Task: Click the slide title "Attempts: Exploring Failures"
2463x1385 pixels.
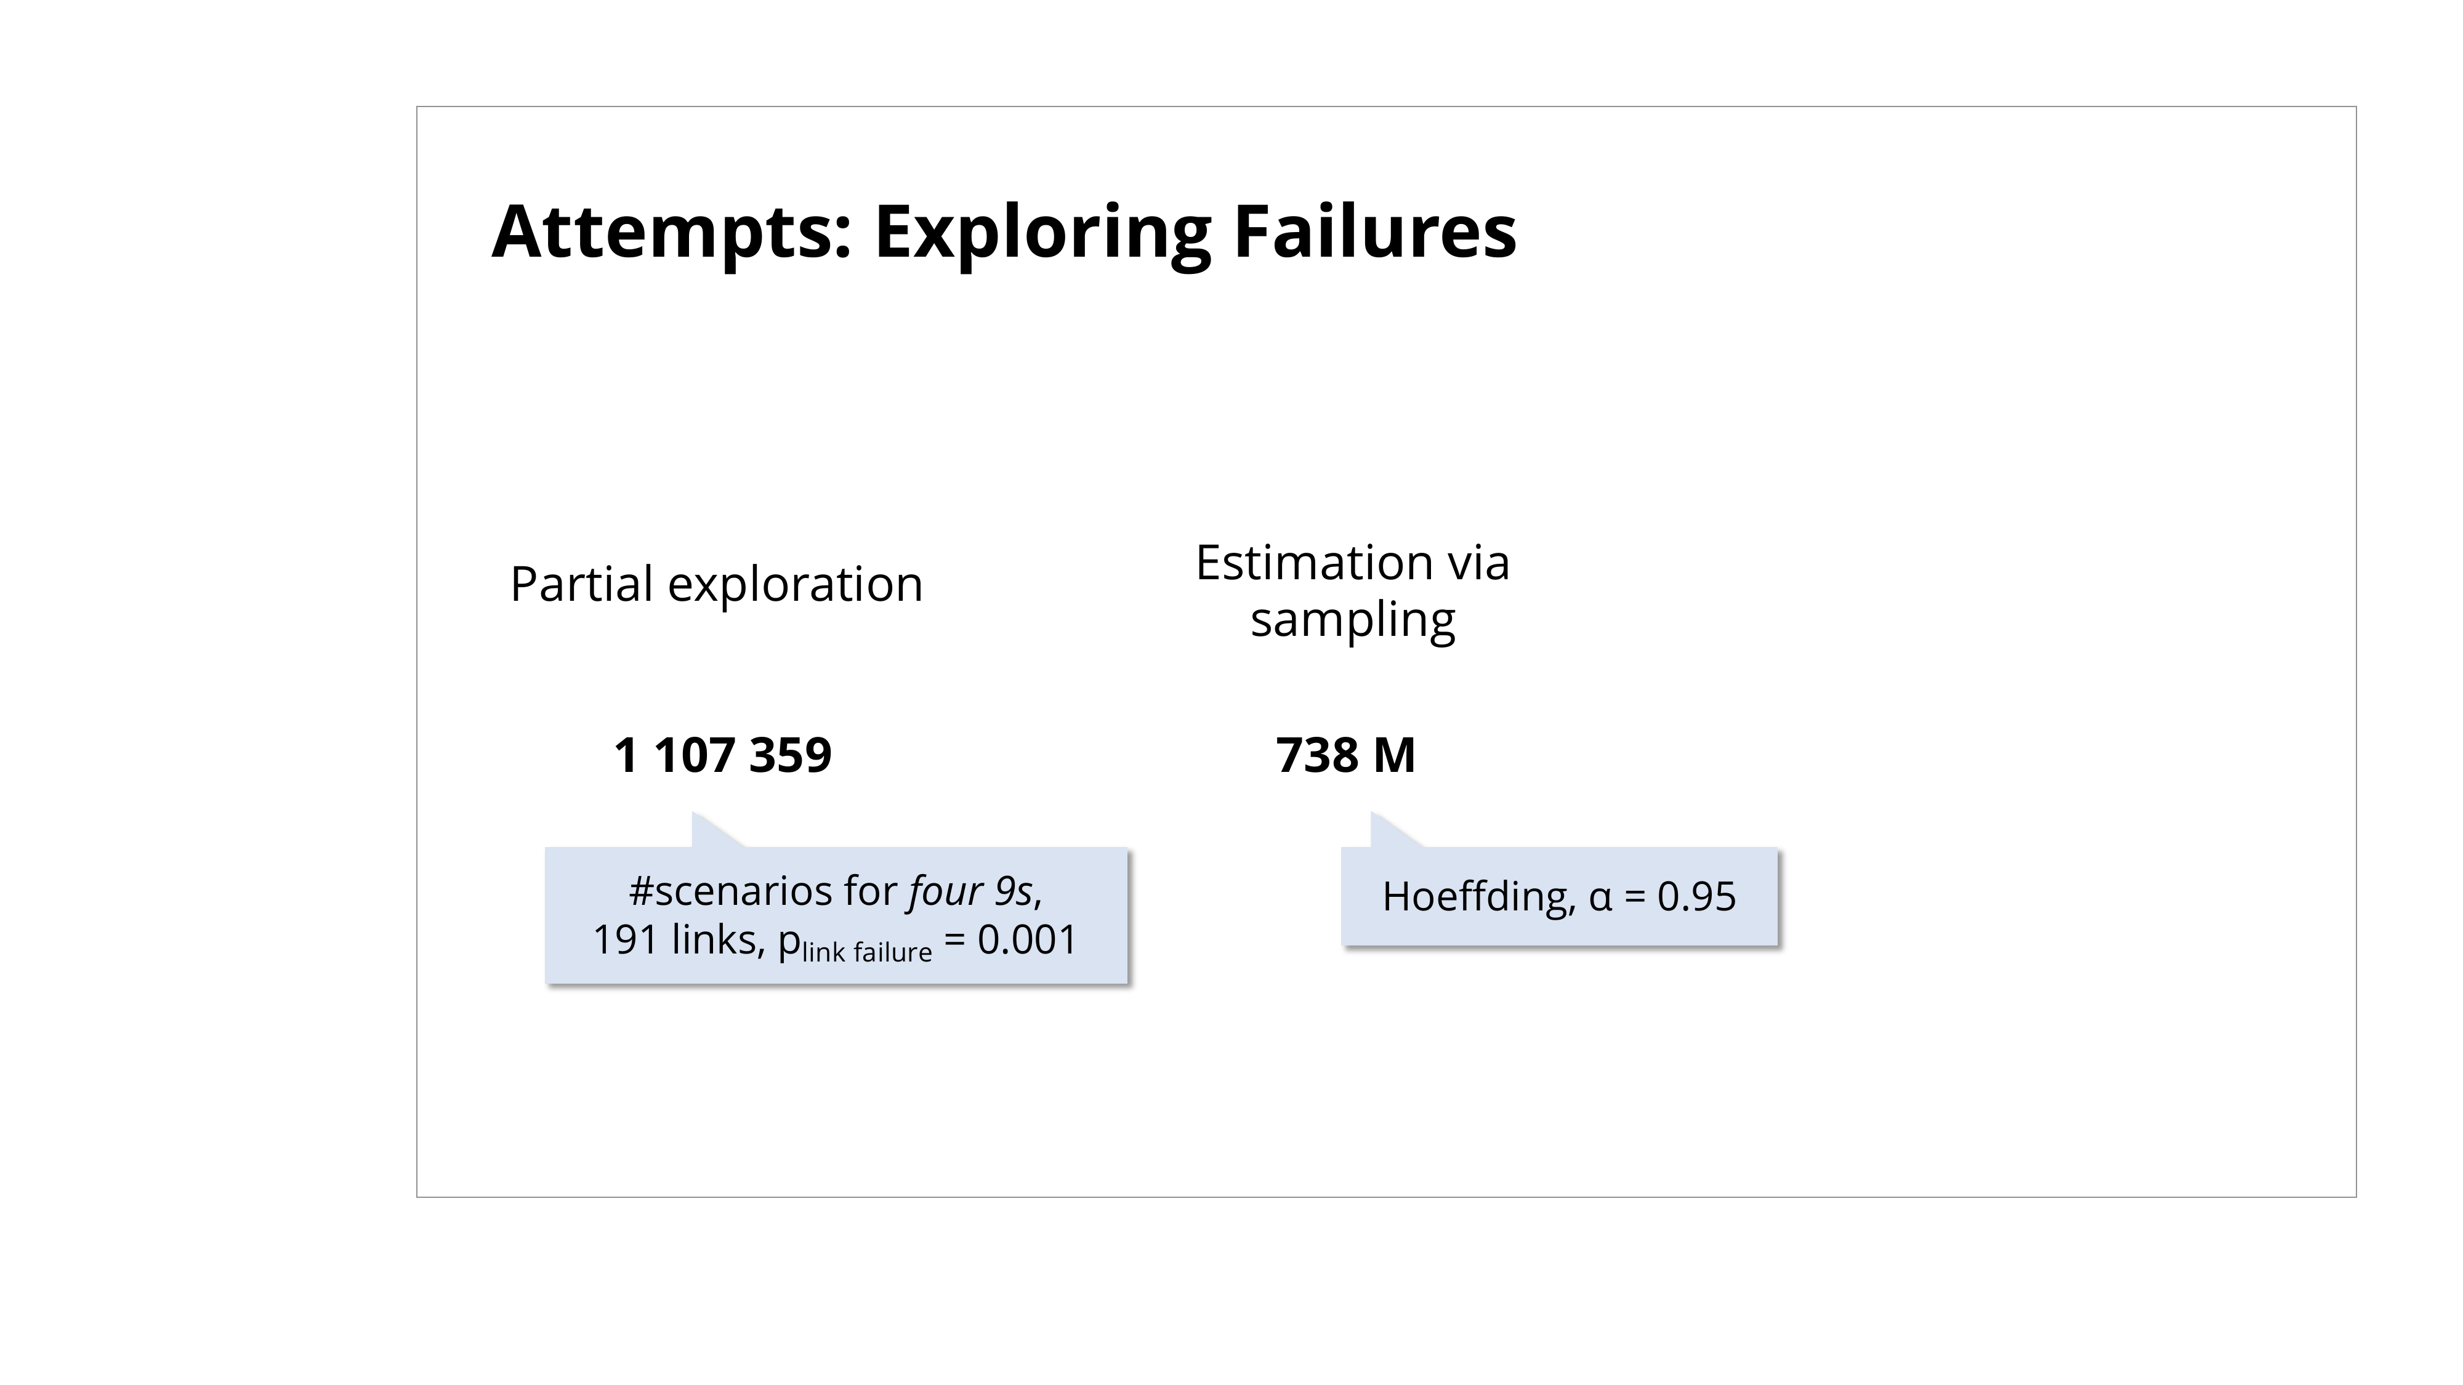Action: (x=1003, y=232)
